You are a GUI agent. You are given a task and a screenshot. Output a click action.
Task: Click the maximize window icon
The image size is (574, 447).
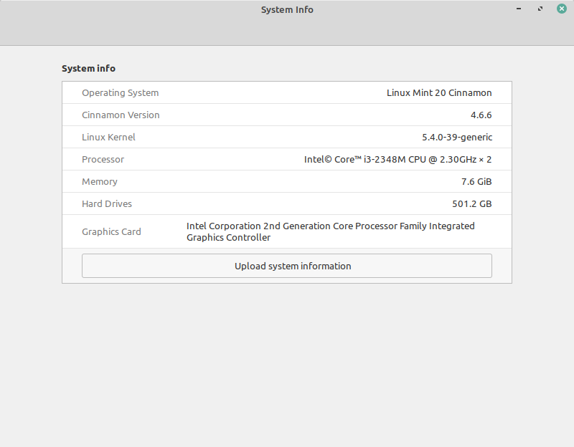[540, 9]
